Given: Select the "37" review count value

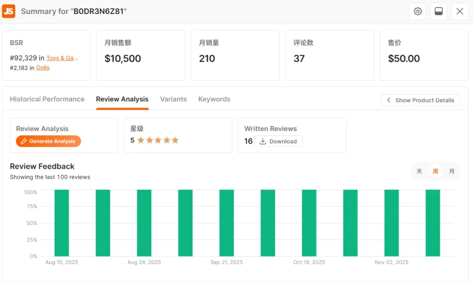Looking at the screenshot, I should (299, 59).
